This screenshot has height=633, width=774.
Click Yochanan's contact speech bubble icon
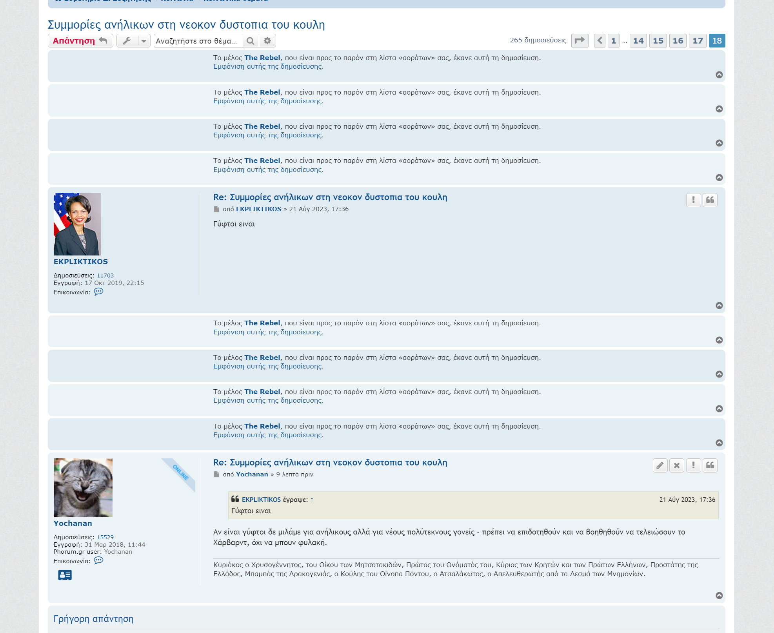[x=98, y=560]
